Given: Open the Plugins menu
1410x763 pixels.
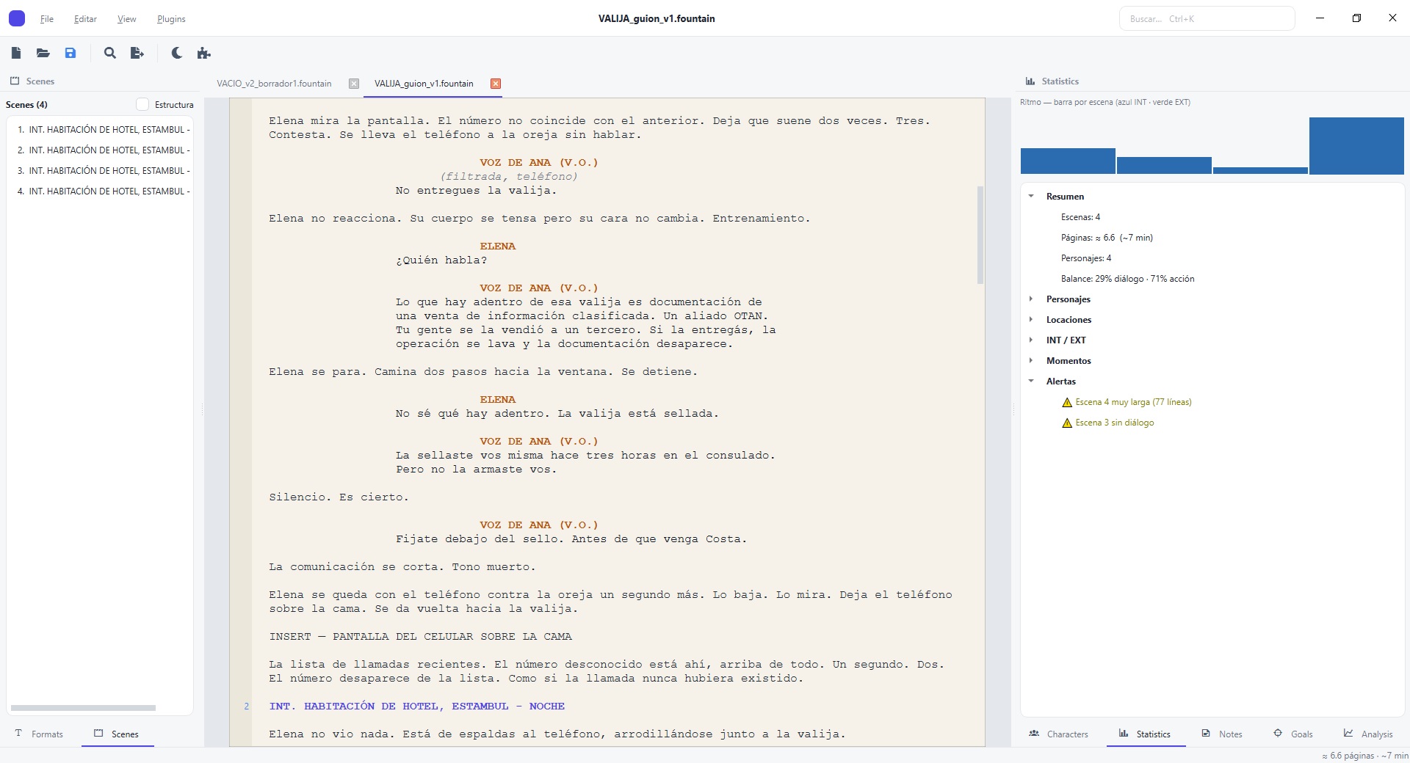Looking at the screenshot, I should [171, 19].
